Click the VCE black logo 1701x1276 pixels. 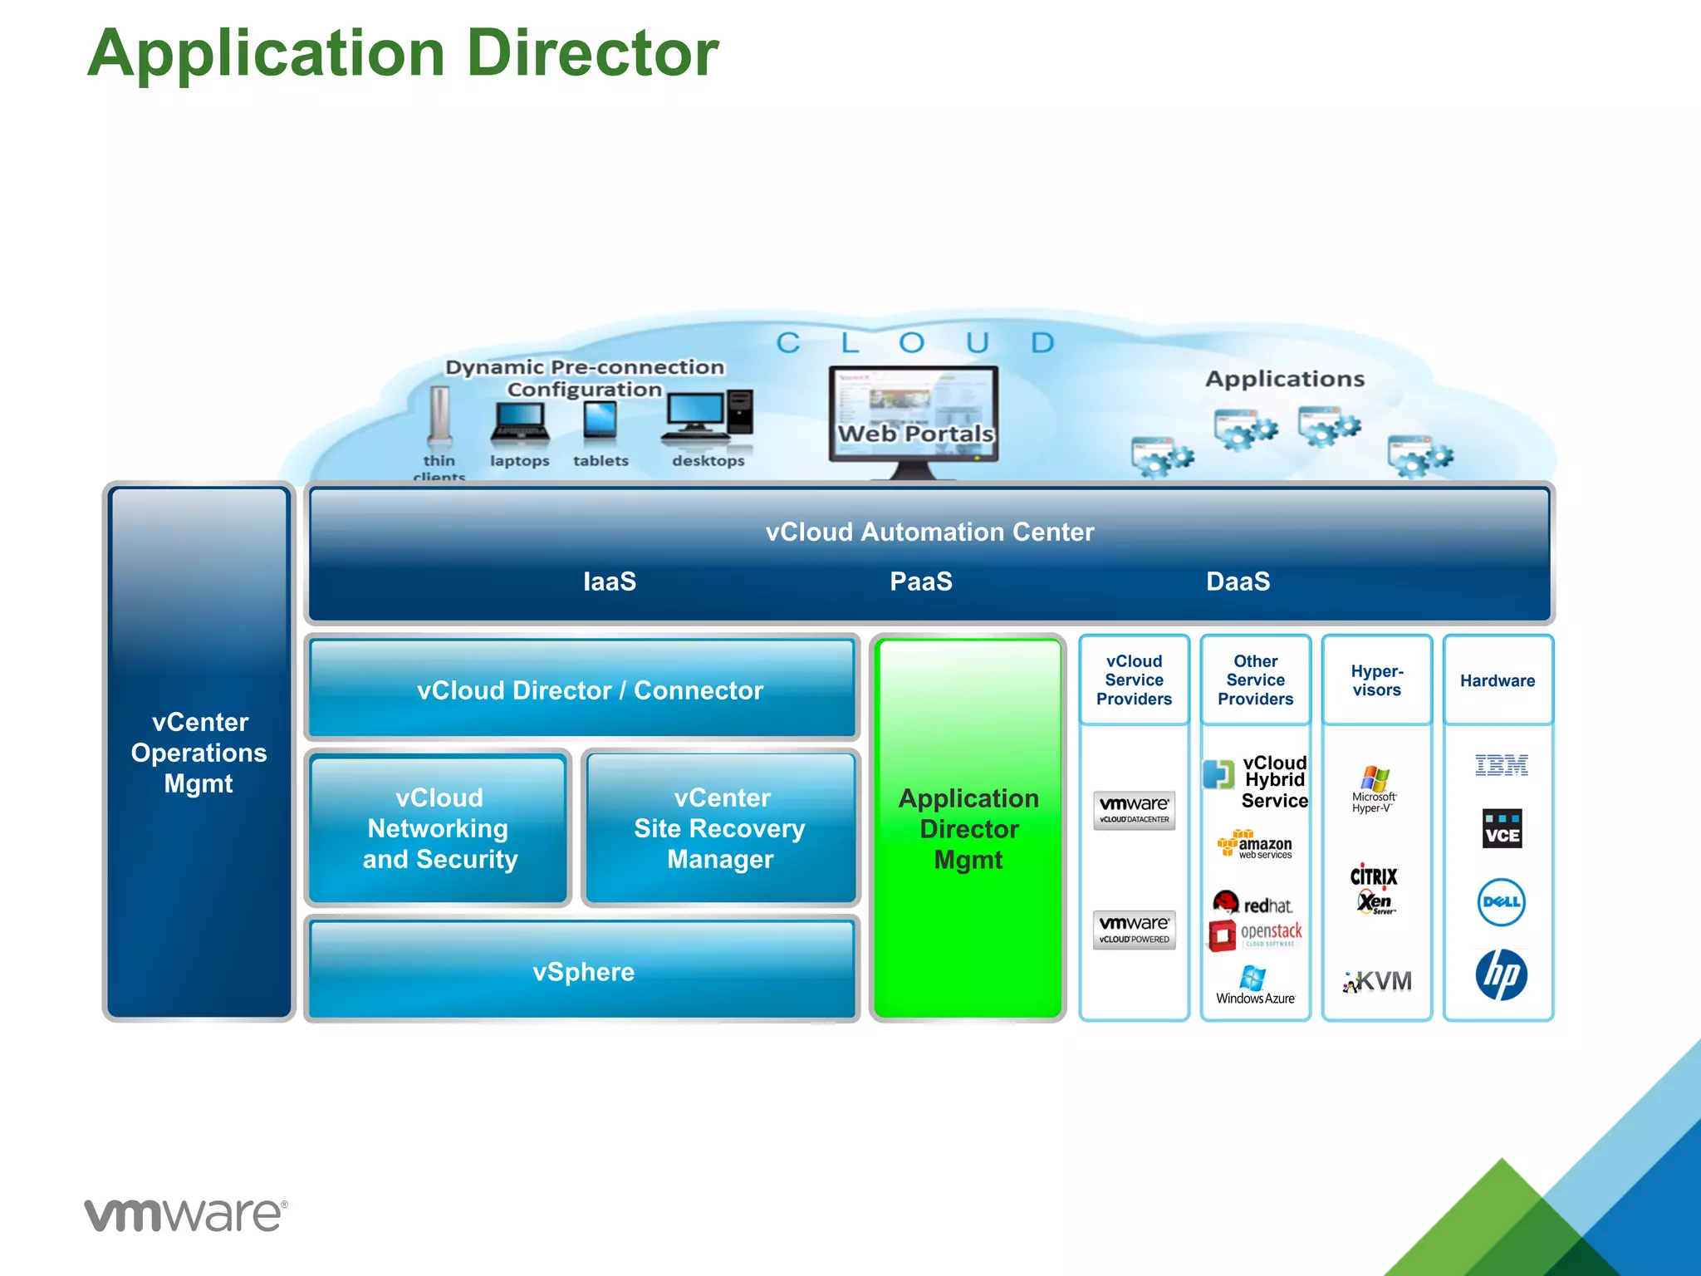1502,829
